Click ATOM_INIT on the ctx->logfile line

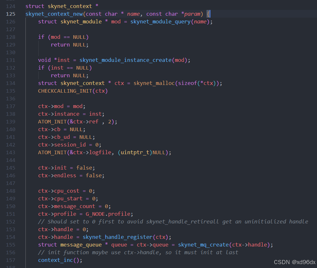point(52,152)
